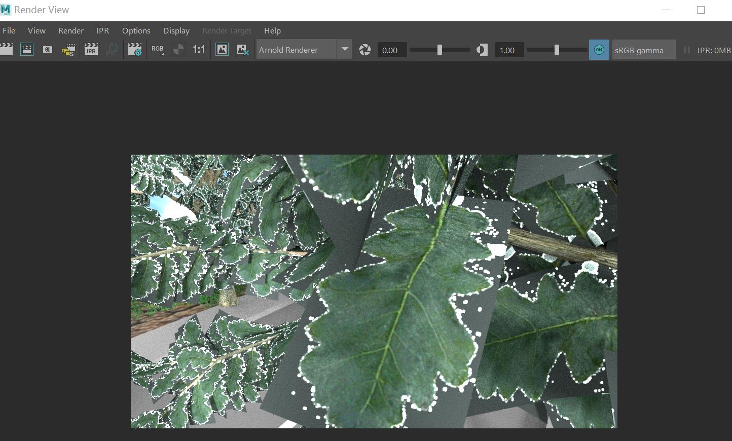Take a snapshot of the render view
This screenshot has height=441, width=732.
(x=47, y=49)
